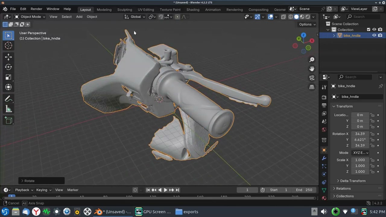Screen dimensions: 386x217
Task: Pick the Measure ruler tool
Action: click(8, 109)
